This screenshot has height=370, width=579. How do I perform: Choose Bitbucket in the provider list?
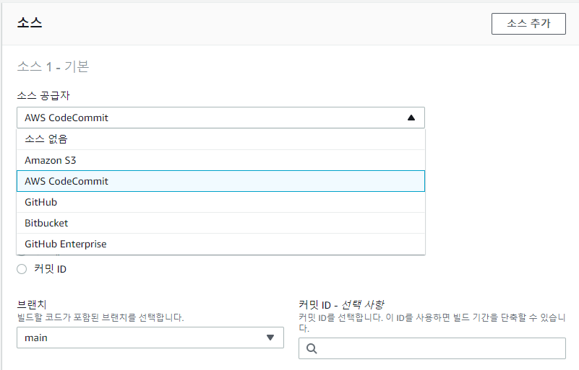(220, 223)
